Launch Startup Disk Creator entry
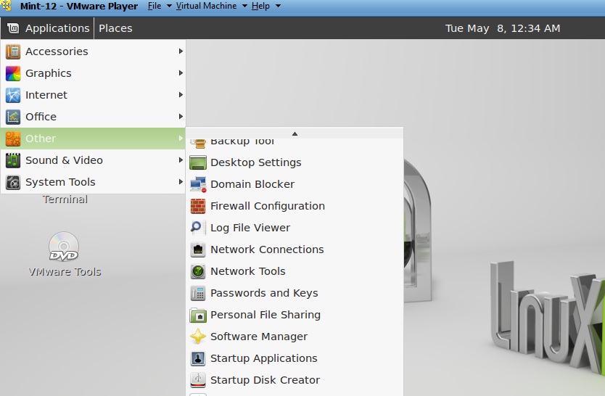This screenshot has height=396, width=605. coord(295,380)
